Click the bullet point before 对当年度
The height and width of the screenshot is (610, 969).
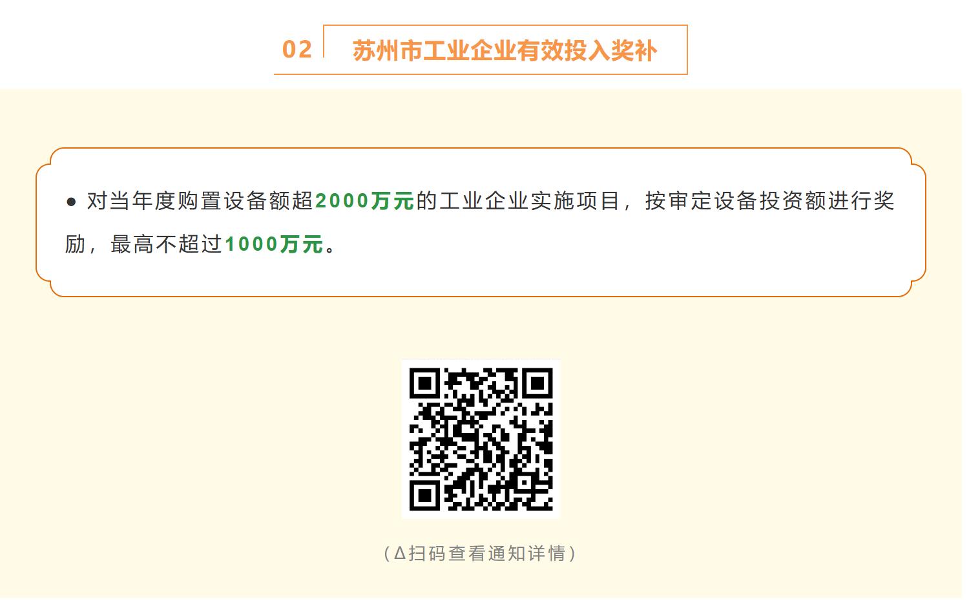pyautogui.click(x=71, y=202)
